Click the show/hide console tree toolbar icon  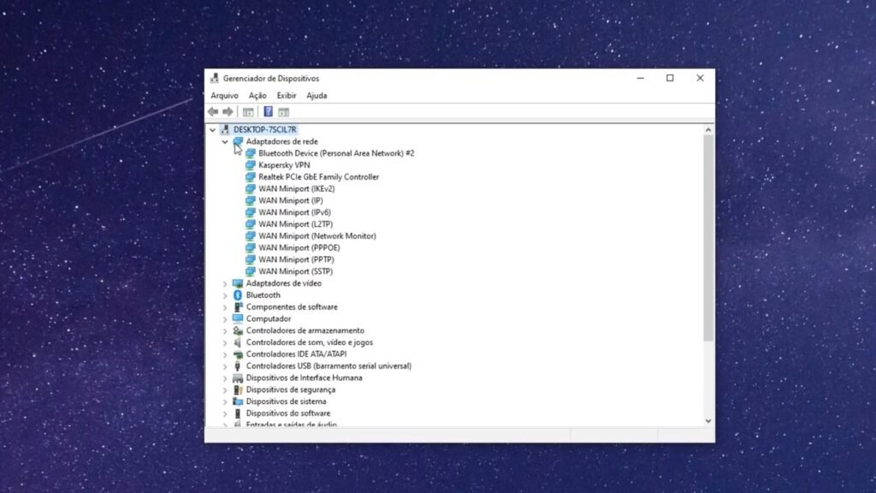point(248,112)
